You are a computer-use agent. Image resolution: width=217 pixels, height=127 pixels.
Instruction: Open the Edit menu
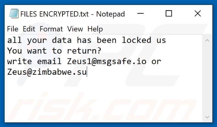coord(29,29)
